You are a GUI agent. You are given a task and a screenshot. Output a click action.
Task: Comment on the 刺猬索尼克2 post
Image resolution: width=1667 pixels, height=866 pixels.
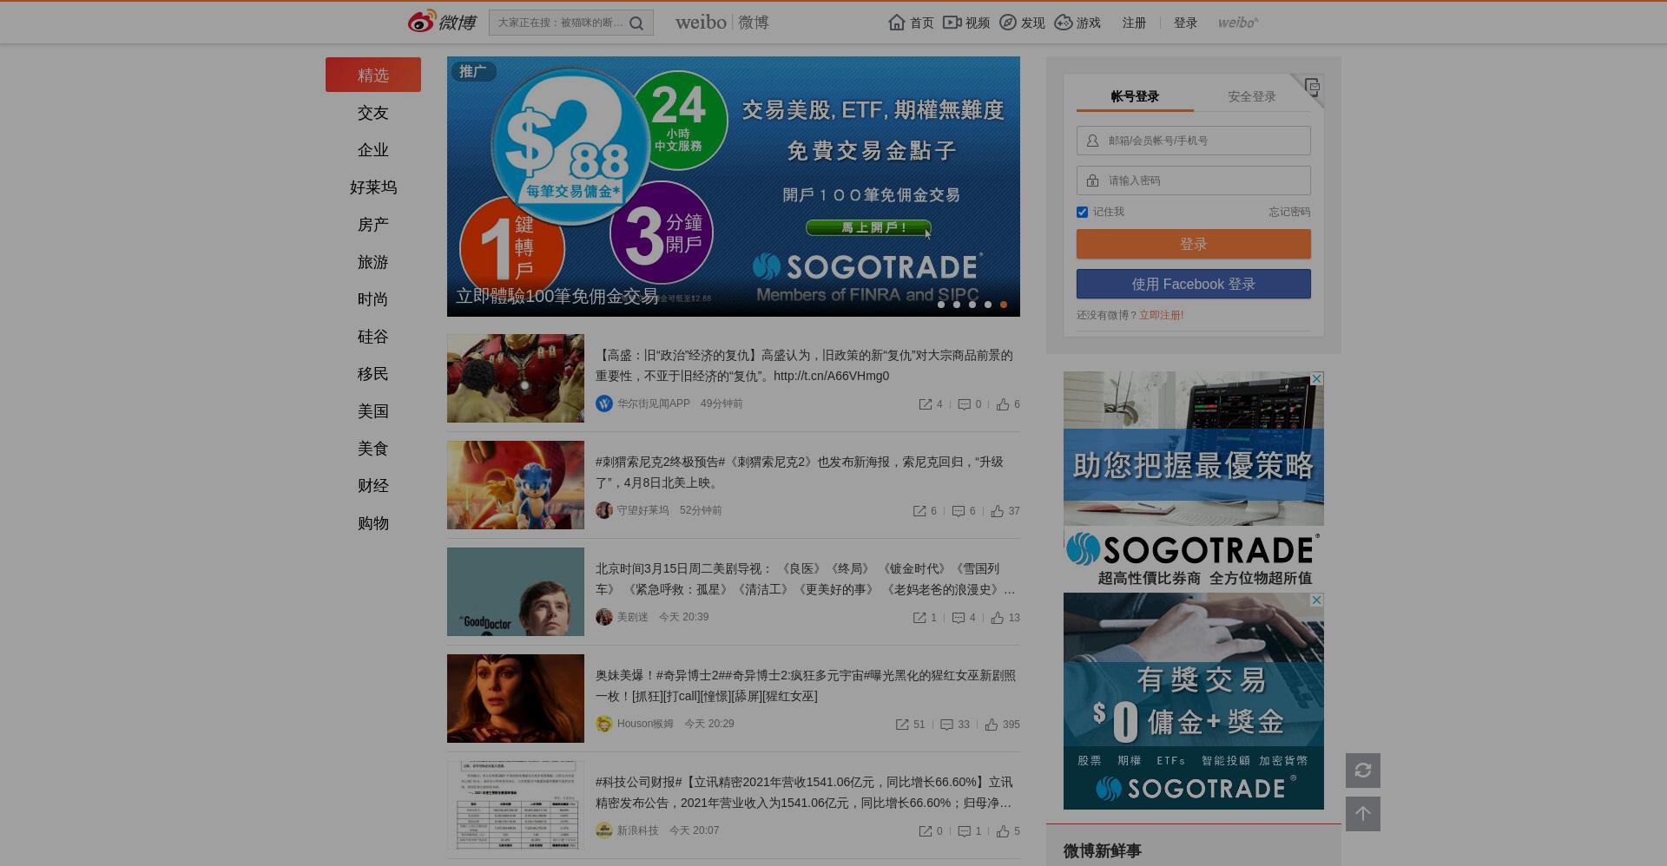click(959, 511)
